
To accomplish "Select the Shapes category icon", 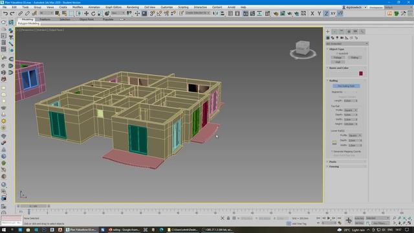I will [332, 38].
